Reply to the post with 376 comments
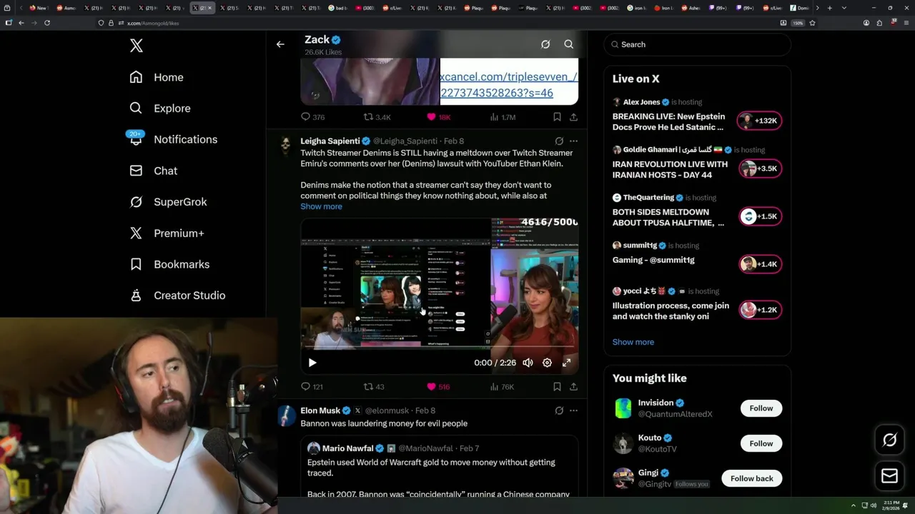The width and height of the screenshot is (915, 514). (312, 117)
